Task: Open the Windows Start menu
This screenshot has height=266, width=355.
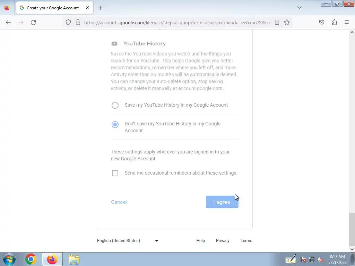Action: point(9,259)
